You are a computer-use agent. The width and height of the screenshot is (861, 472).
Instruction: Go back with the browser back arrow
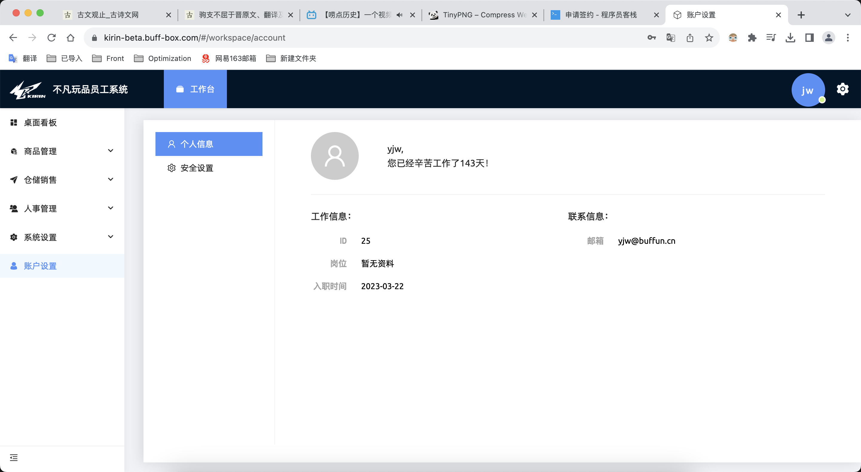point(13,38)
